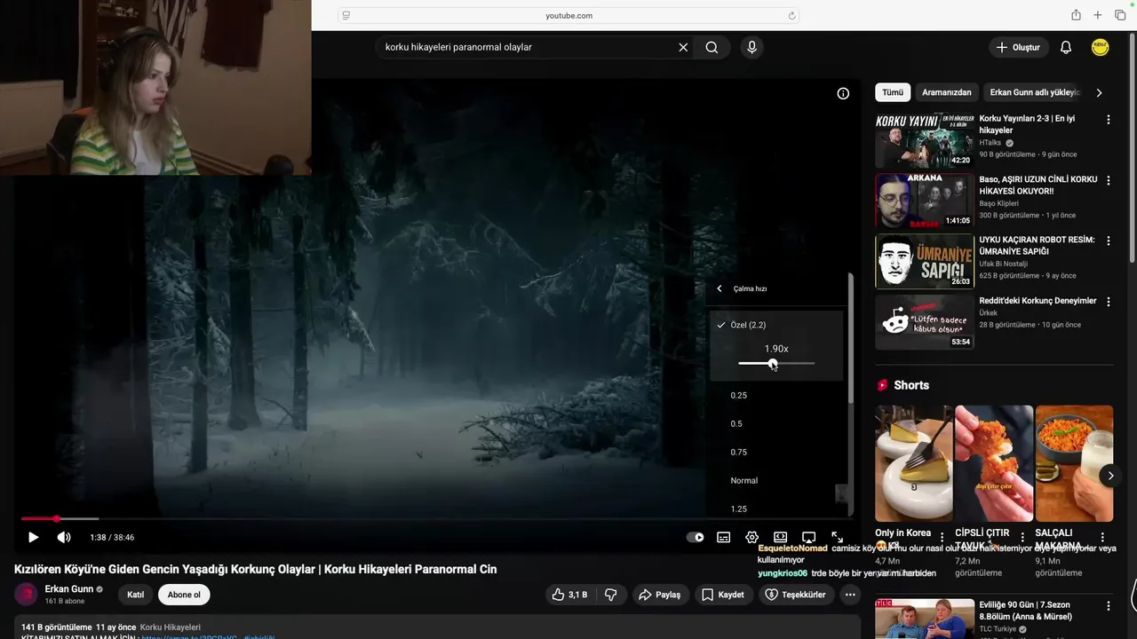1137x639 pixels.
Task: Show video info card icon
Action: (843, 93)
